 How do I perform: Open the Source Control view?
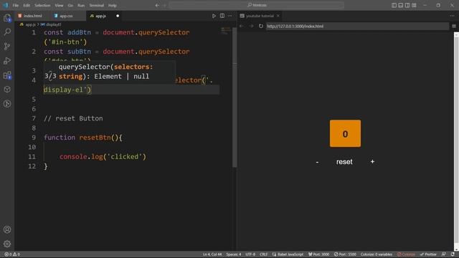[x=7, y=46]
